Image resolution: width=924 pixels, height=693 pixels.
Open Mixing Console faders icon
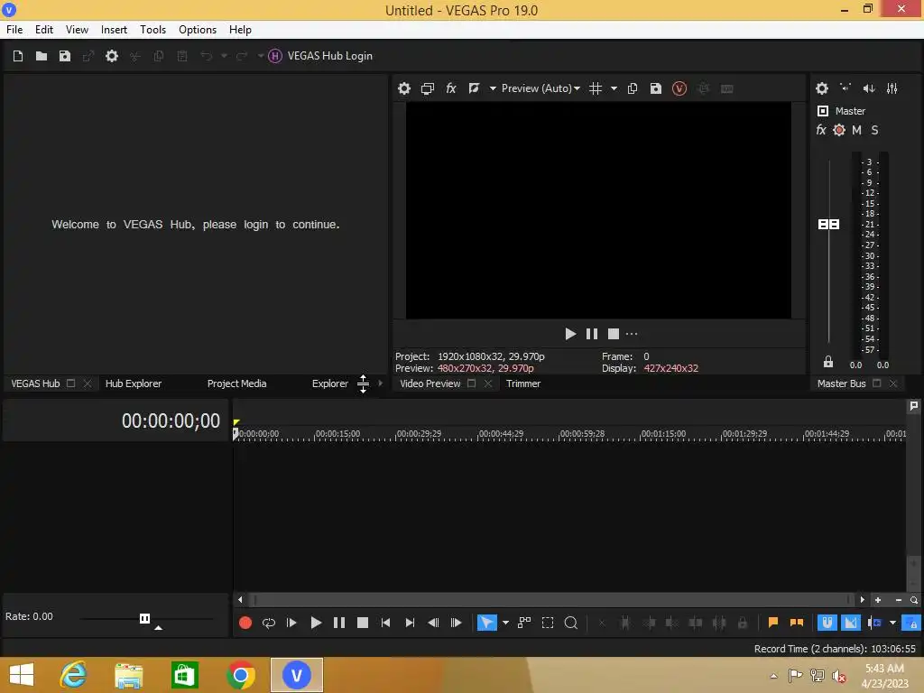892,88
